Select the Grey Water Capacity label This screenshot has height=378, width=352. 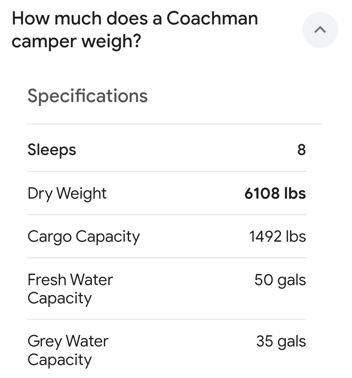pos(68,350)
